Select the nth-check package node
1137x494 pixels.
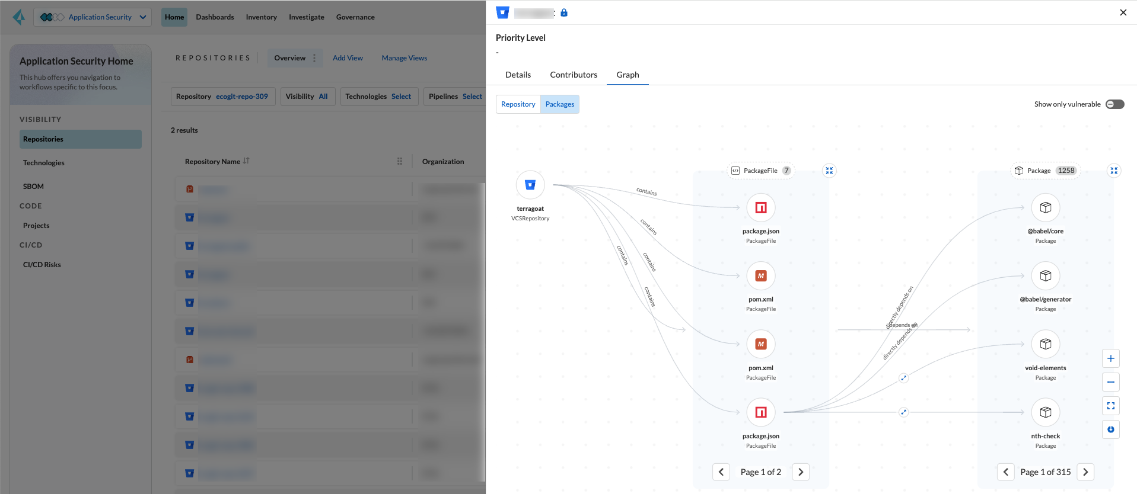1046,412
